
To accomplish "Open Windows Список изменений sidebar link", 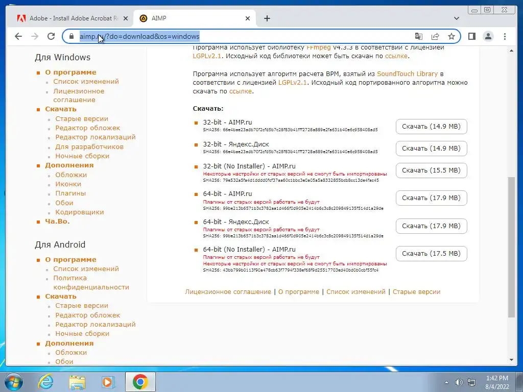I will click(x=86, y=81).
